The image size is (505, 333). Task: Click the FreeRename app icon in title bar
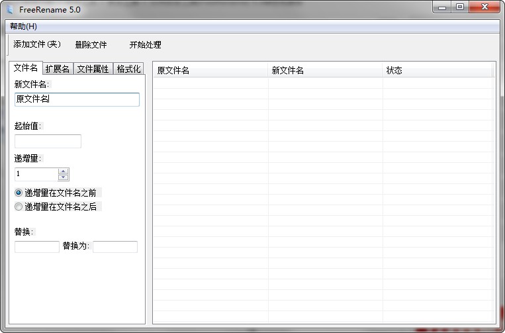[x=10, y=9]
